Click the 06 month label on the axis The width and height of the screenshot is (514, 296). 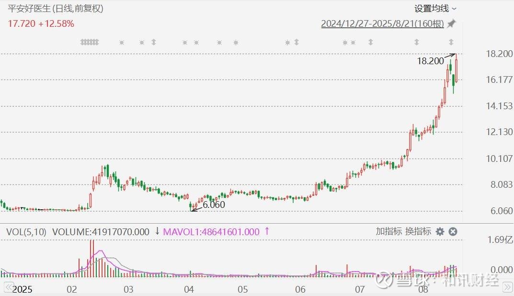click(300, 289)
